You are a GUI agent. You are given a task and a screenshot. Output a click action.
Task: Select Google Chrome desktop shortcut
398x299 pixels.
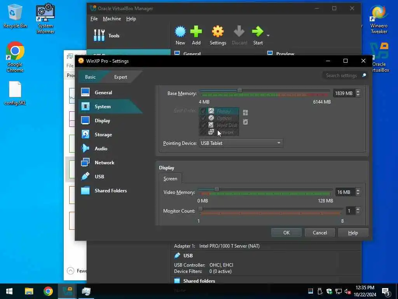[15, 57]
